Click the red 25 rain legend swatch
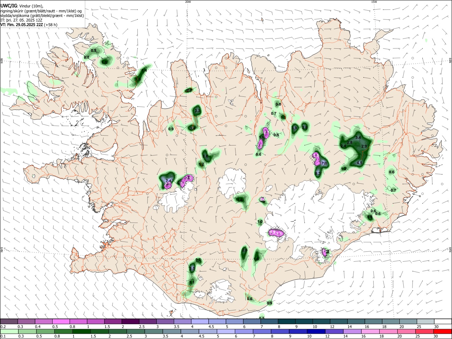452x339 pixels. 424,332
